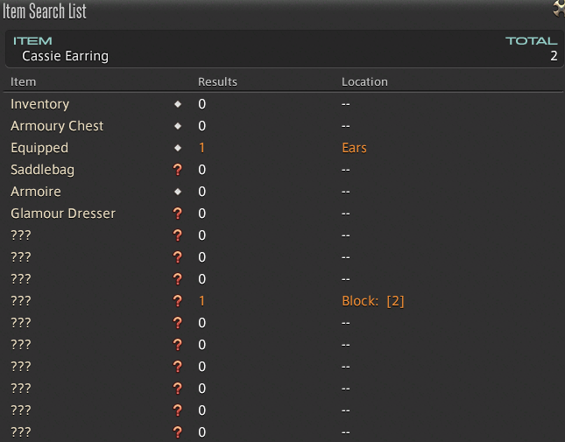Click the Block: [2] location text
Screen dimensions: 565x442
[373, 301]
